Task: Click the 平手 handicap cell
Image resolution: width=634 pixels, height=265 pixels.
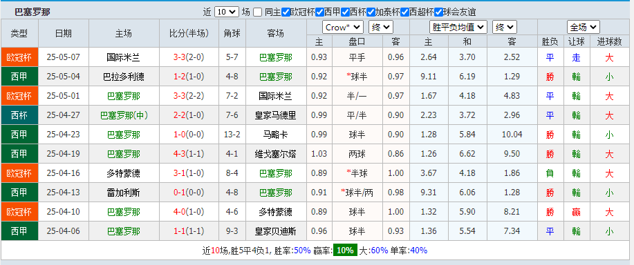Action: click(357, 57)
